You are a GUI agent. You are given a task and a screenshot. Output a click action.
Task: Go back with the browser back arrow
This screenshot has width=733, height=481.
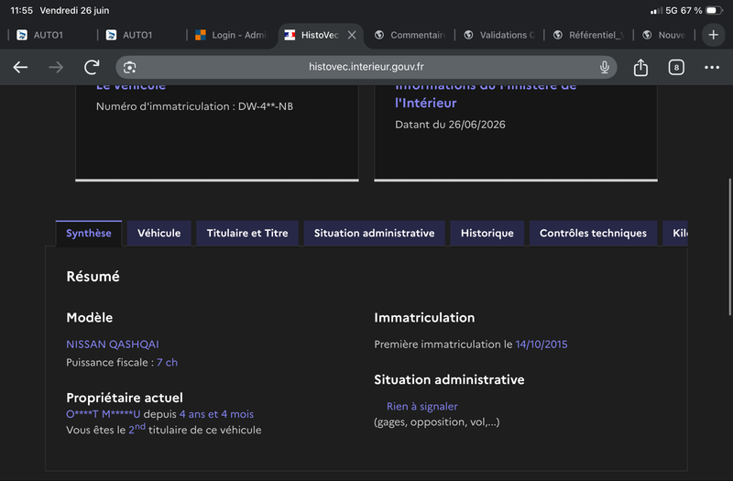[x=20, y=67]
